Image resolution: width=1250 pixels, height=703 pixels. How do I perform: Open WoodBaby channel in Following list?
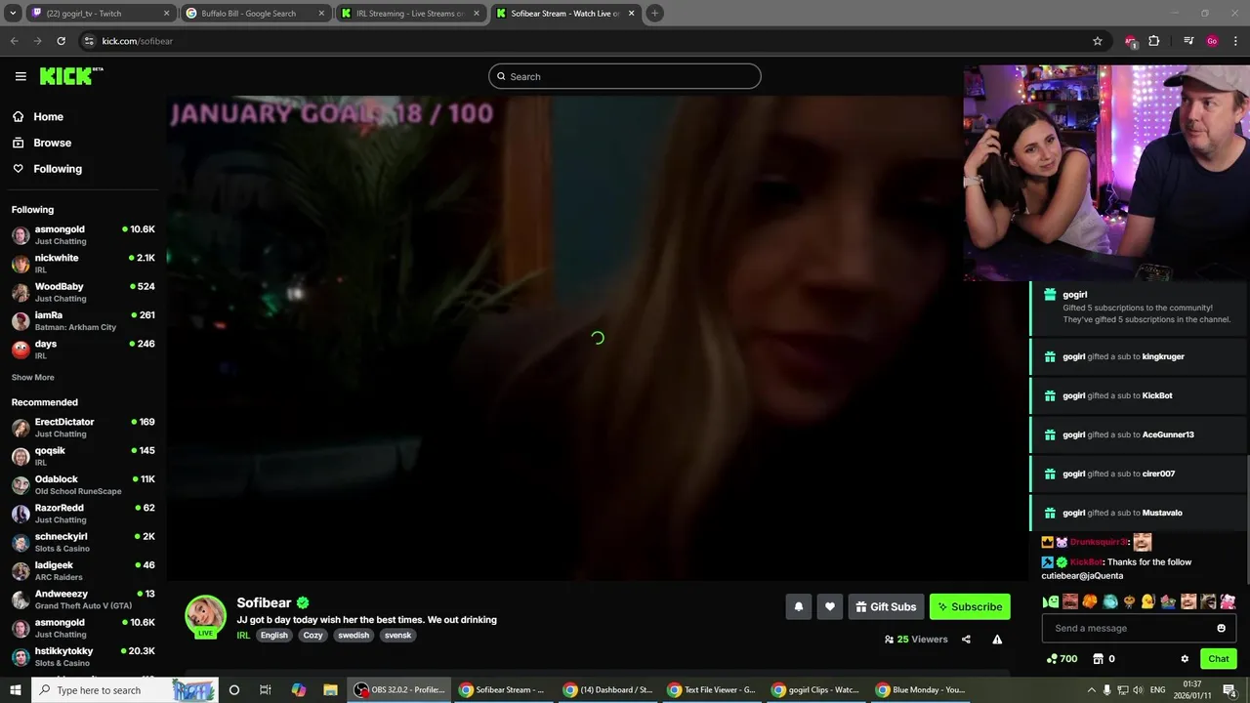[x=83, y=292]
